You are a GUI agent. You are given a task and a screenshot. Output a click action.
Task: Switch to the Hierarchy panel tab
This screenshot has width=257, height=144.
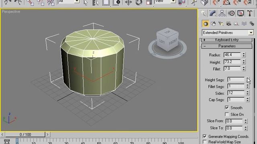pos(222,13)
